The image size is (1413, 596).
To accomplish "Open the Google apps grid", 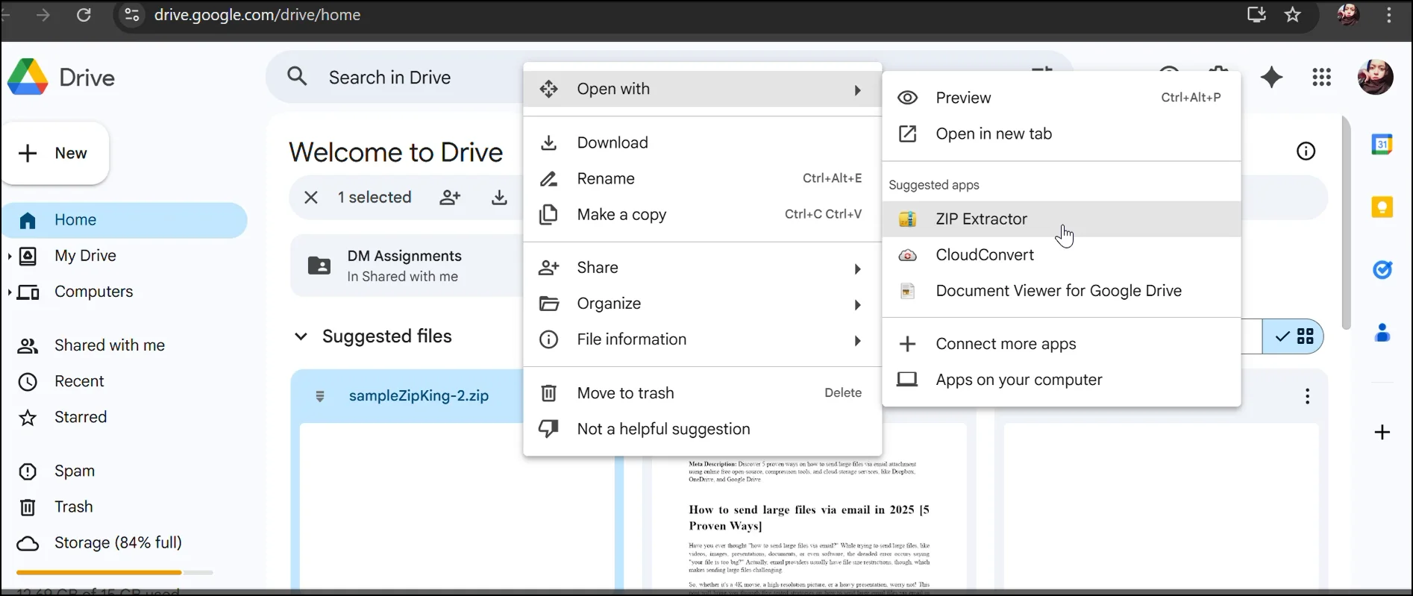I will click(1321, 78).
